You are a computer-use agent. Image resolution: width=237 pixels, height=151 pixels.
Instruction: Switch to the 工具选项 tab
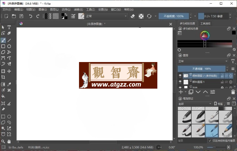[x=205, y=24]
